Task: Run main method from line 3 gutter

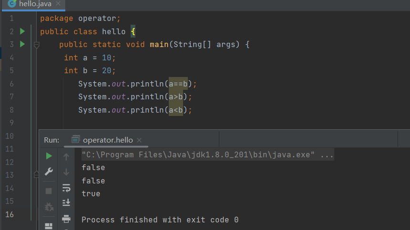Action: point(22,44)
